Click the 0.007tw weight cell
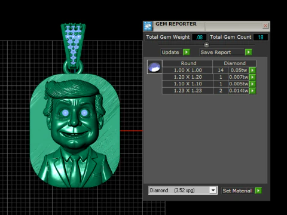The width and height of the screenshot is (287, 215). pyautogui.click(x=239, y=77)
